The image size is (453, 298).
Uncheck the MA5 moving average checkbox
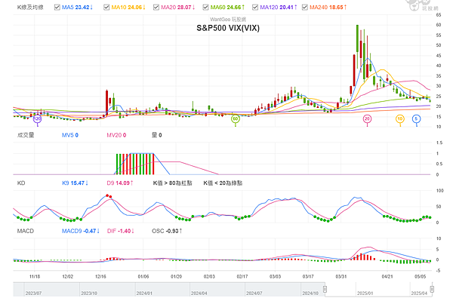click(x=57, y=8)
